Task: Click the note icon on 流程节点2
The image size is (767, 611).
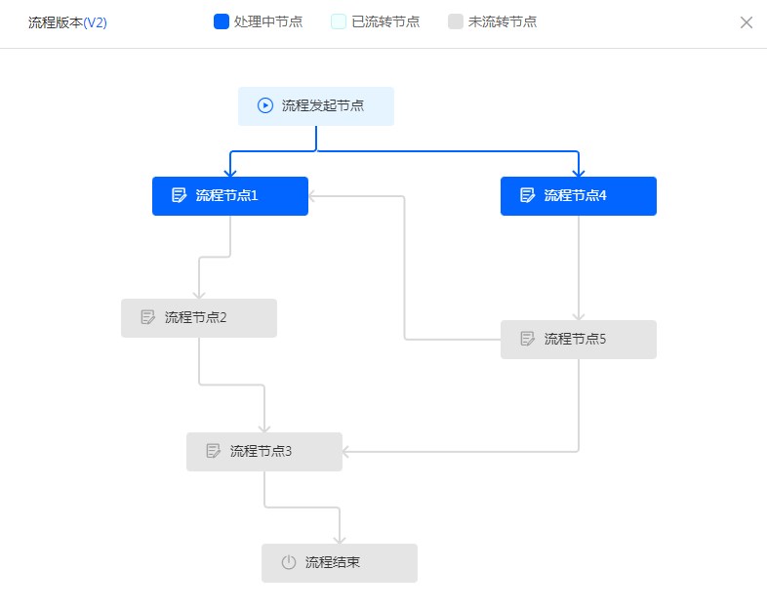Action: tap(147, 317)
